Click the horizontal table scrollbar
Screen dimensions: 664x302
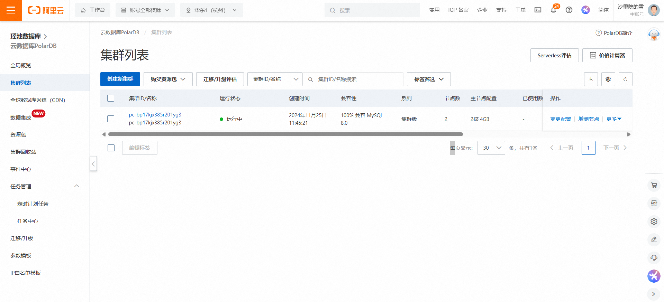[285, 134]
